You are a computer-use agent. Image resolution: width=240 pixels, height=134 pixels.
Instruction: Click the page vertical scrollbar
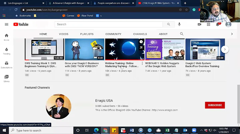[x=238, y=104]
